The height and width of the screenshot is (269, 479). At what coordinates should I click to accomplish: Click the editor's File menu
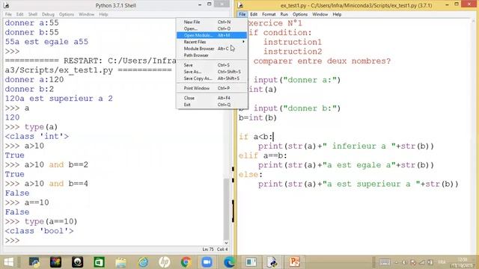pyautogui.click(x=242, y=14)
